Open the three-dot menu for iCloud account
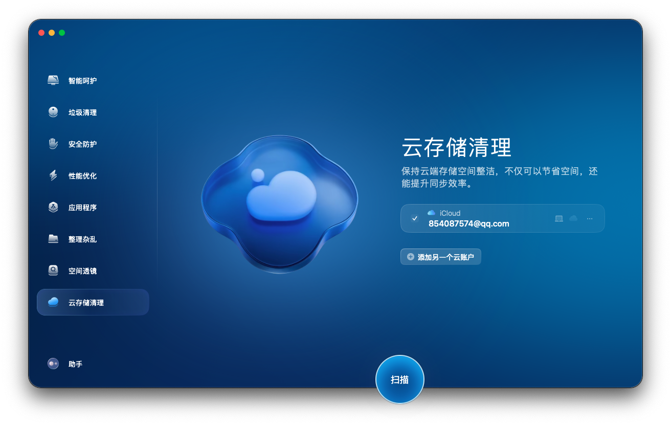Image resolution: width=671 pixels, height=429 pixels. 590,218
